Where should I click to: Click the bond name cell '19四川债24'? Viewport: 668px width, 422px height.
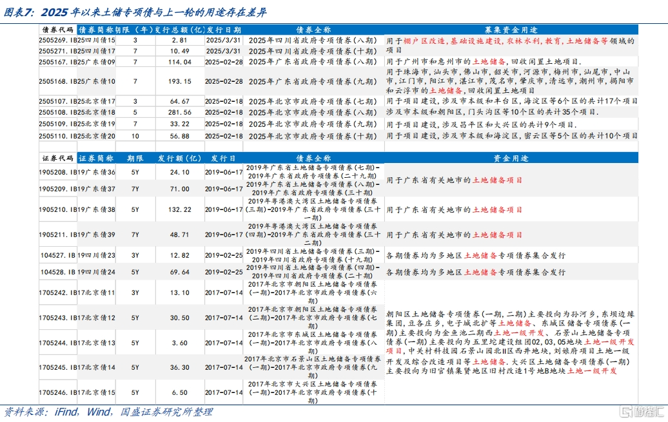click(x=96, y=272)
